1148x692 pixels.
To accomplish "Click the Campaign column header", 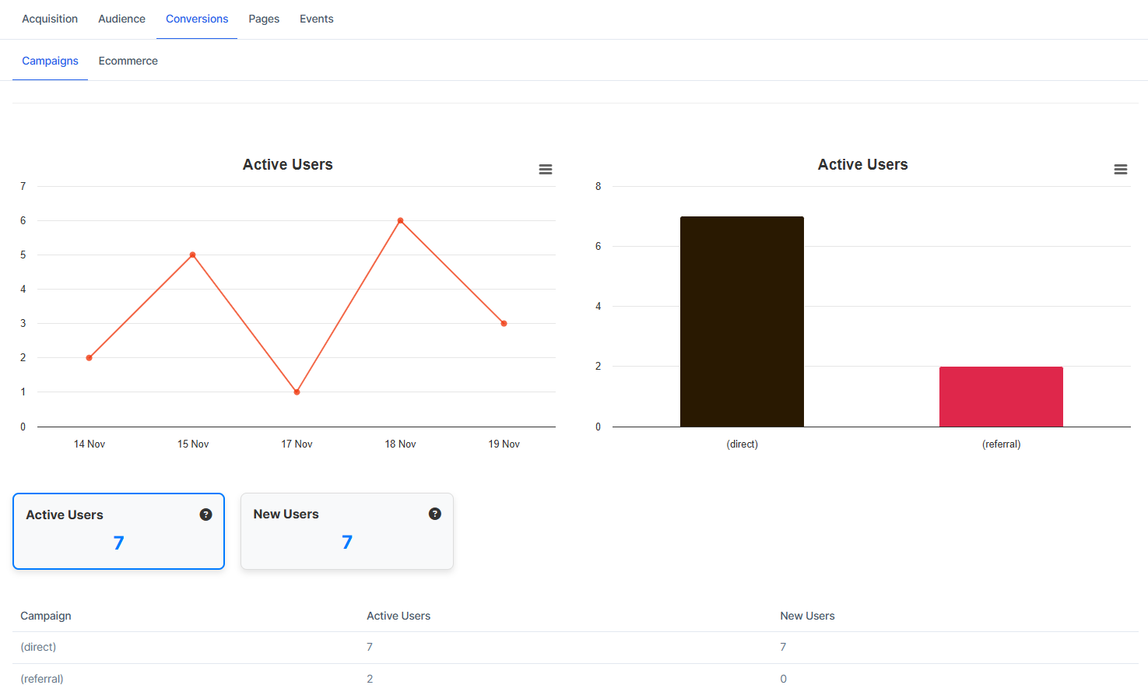I will [45, 616].
